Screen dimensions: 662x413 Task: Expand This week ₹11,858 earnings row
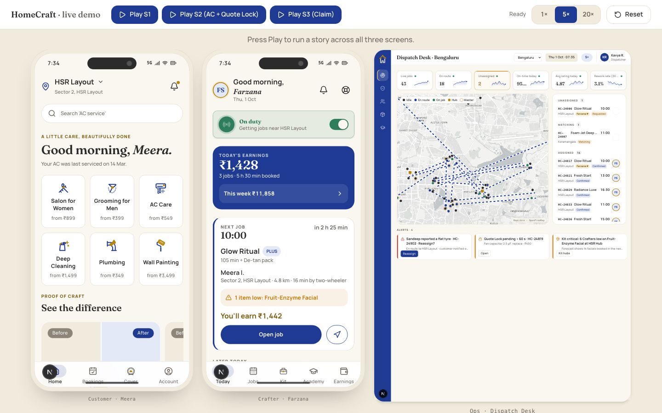pyautogui.click(x=284, y=194)
